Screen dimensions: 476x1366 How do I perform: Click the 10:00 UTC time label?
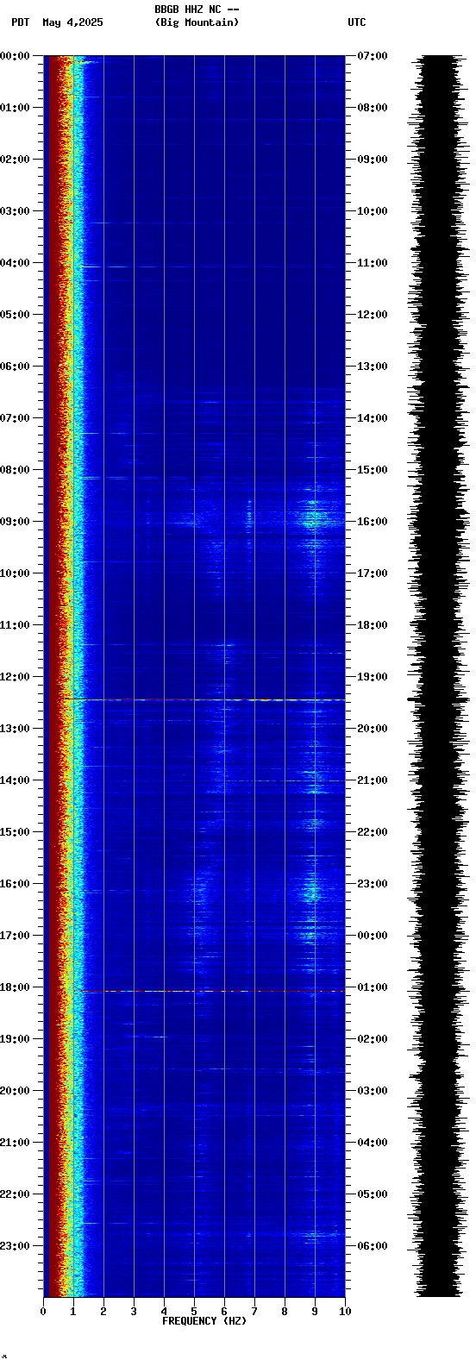click(x=373, y=211)
